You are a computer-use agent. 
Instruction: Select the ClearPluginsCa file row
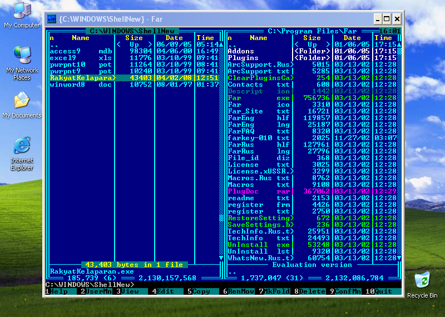(312, 78)
